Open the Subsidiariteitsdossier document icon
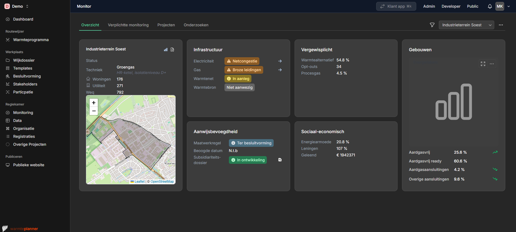Screen dimensions: 516x232 point(280,160)
